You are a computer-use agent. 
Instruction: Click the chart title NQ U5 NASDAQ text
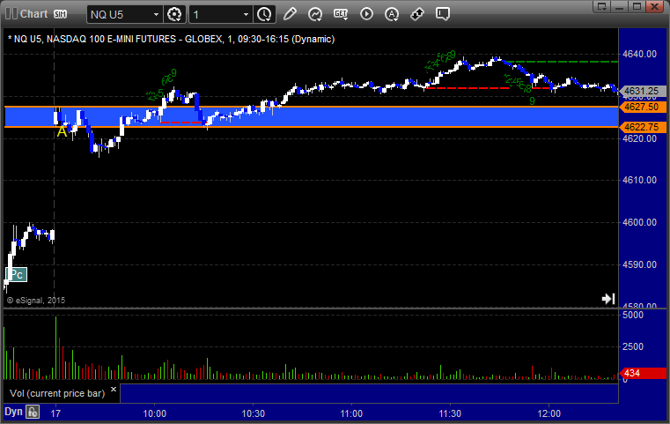[x=172, y=39]
